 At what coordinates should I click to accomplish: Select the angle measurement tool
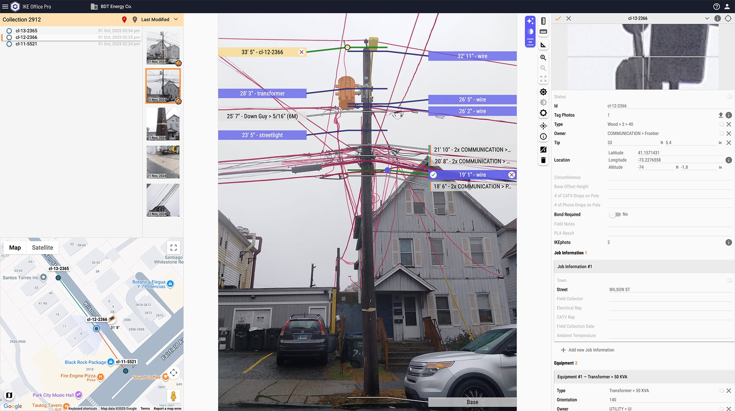pyautogui.click(x=543, y=45)
